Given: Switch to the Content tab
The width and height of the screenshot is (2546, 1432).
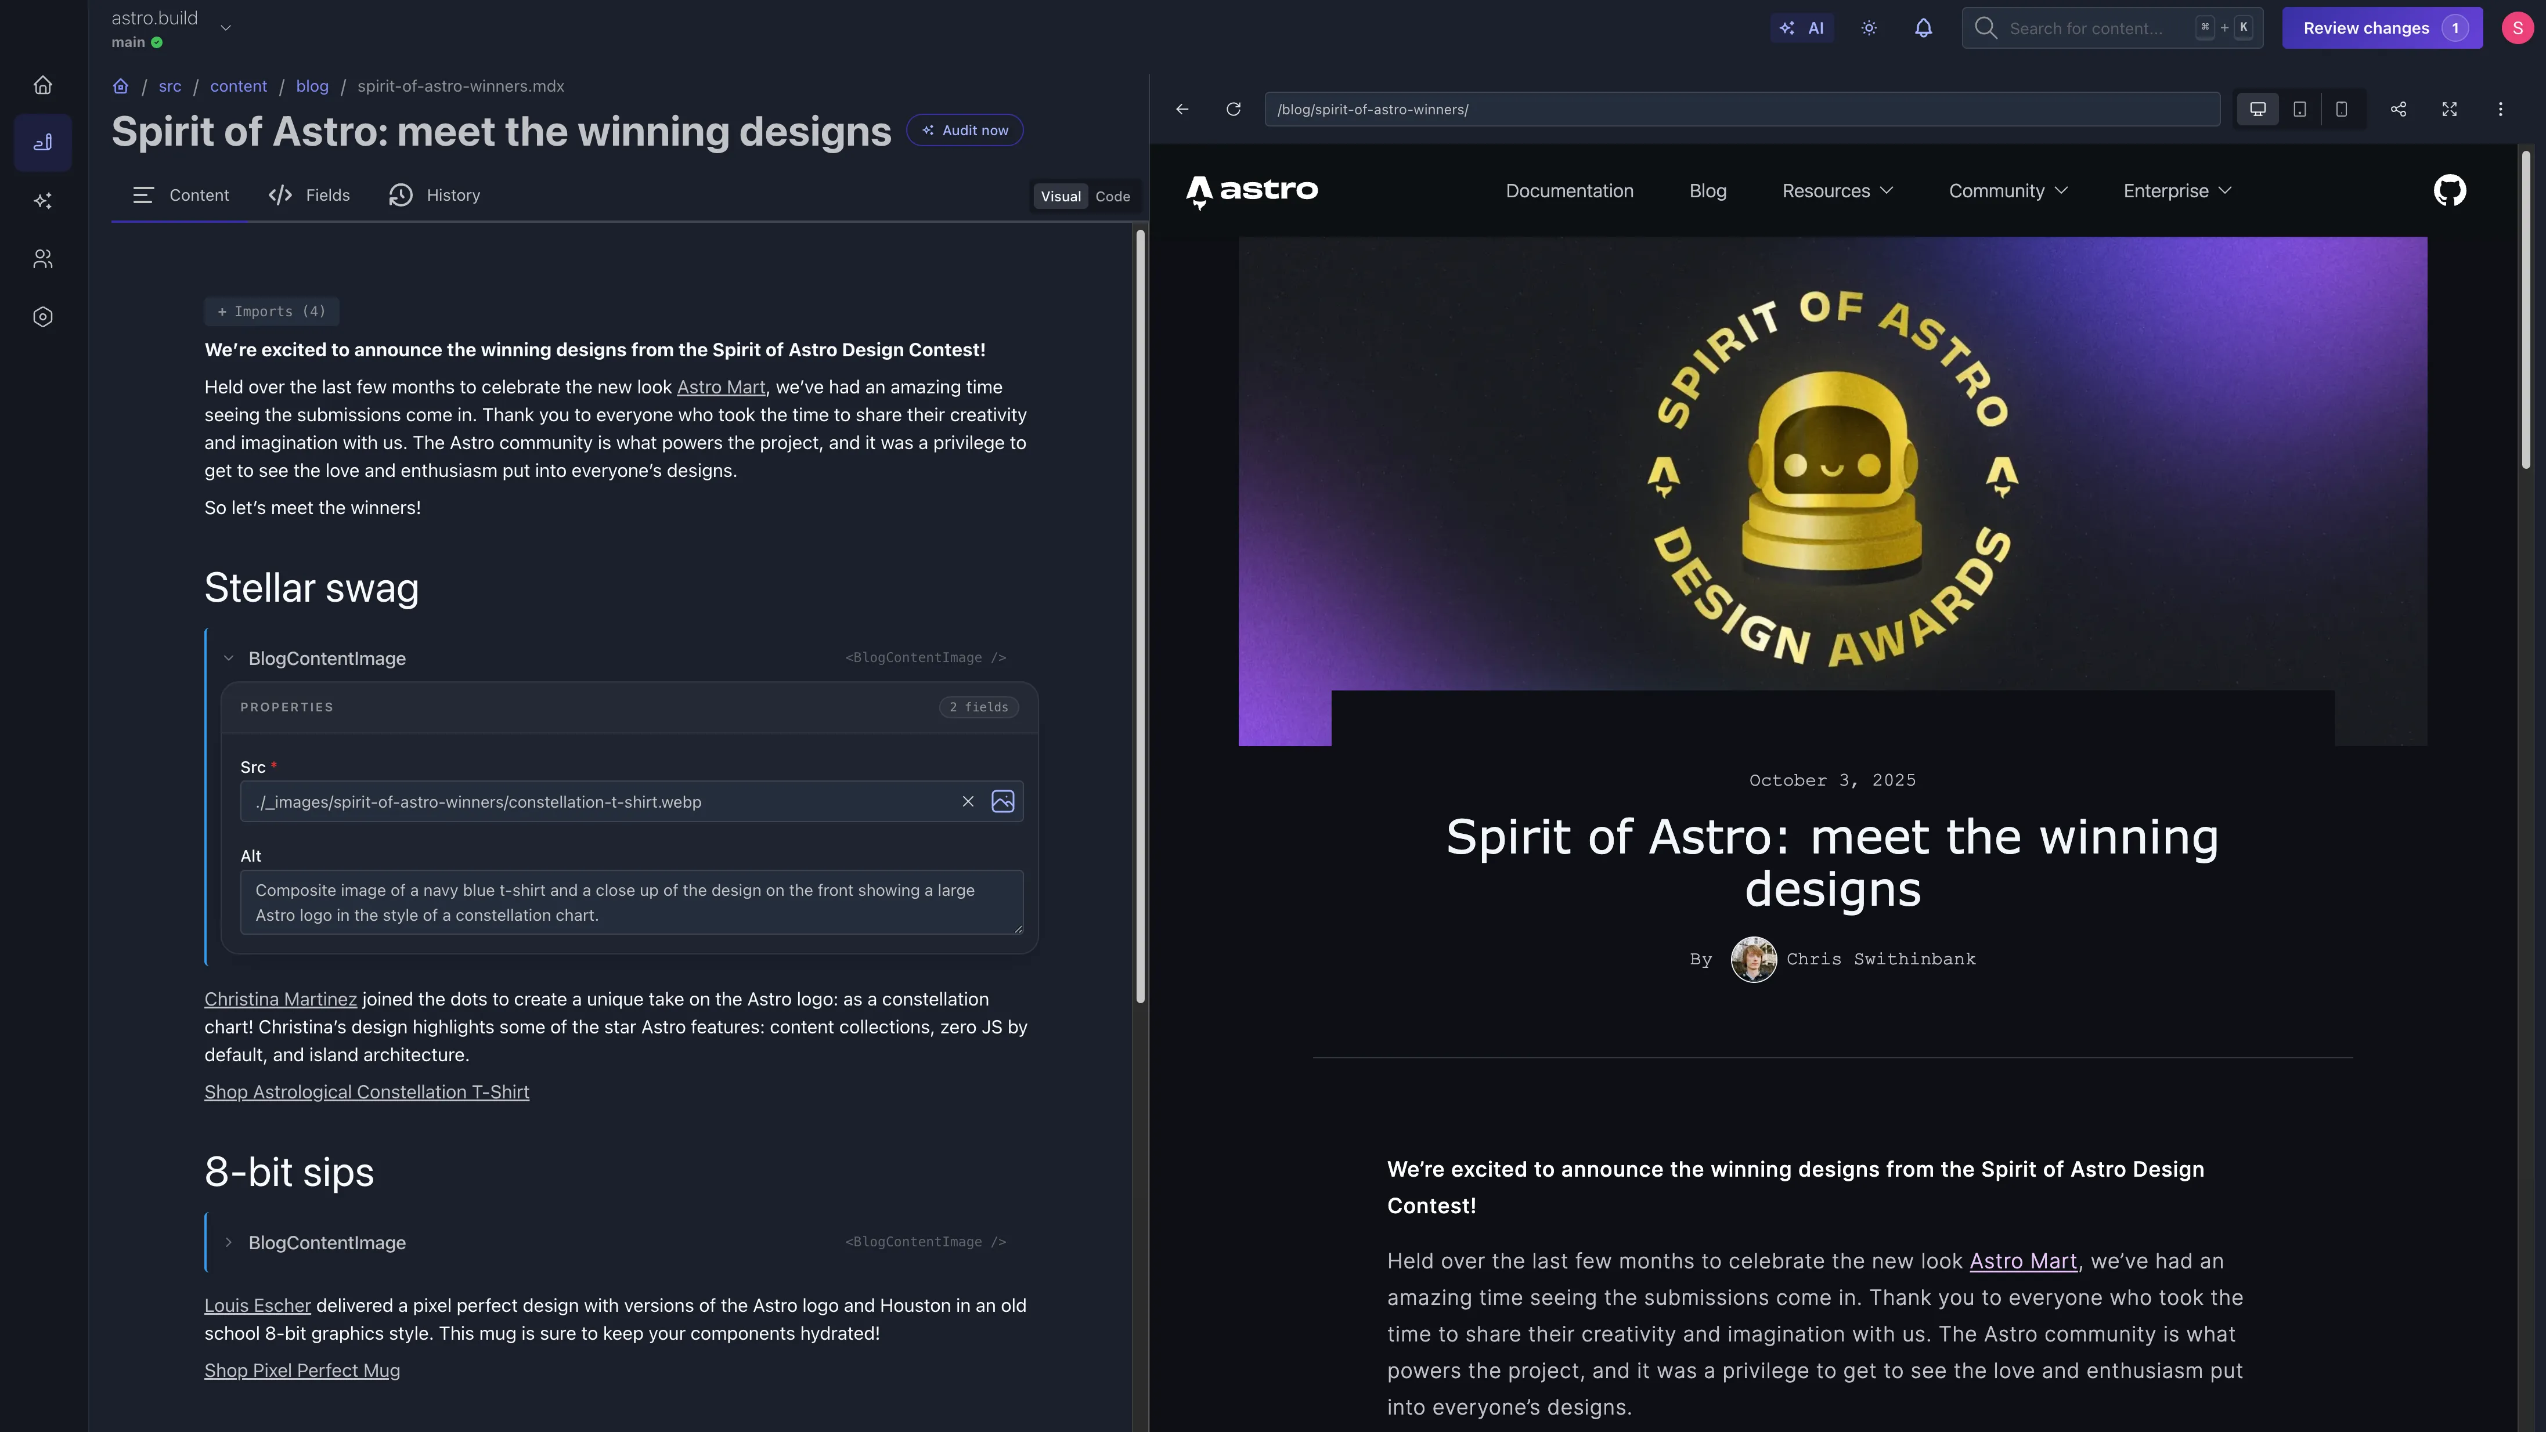Looking at the screenshot, I should (181, 196).
